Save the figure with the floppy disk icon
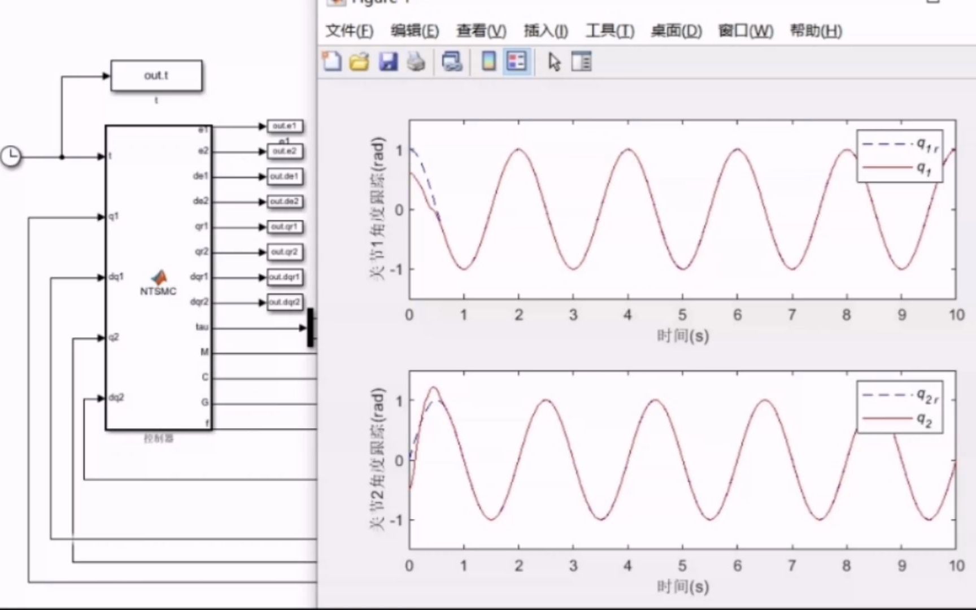Screen dimensions: 976x610 pos(388,62)
